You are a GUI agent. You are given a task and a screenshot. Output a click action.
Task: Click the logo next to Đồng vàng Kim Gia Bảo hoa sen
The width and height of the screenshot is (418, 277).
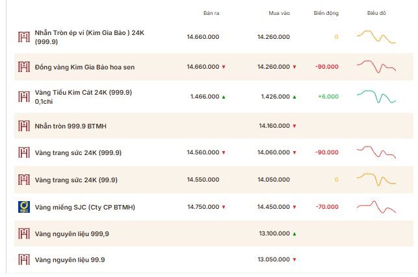24,67
